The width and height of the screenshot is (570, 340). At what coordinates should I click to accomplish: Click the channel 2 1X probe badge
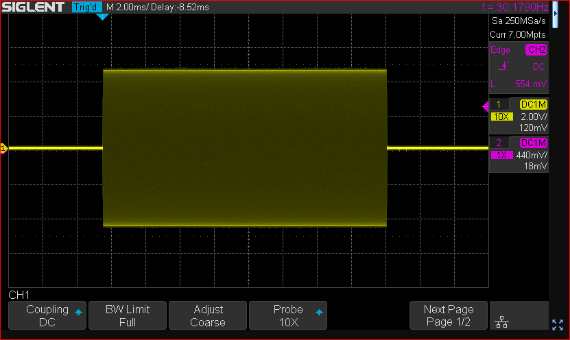[501, 155]
